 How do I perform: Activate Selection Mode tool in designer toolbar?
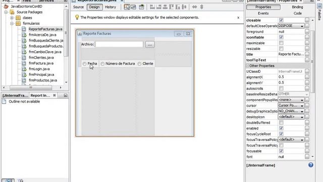[x=127, y=7]
